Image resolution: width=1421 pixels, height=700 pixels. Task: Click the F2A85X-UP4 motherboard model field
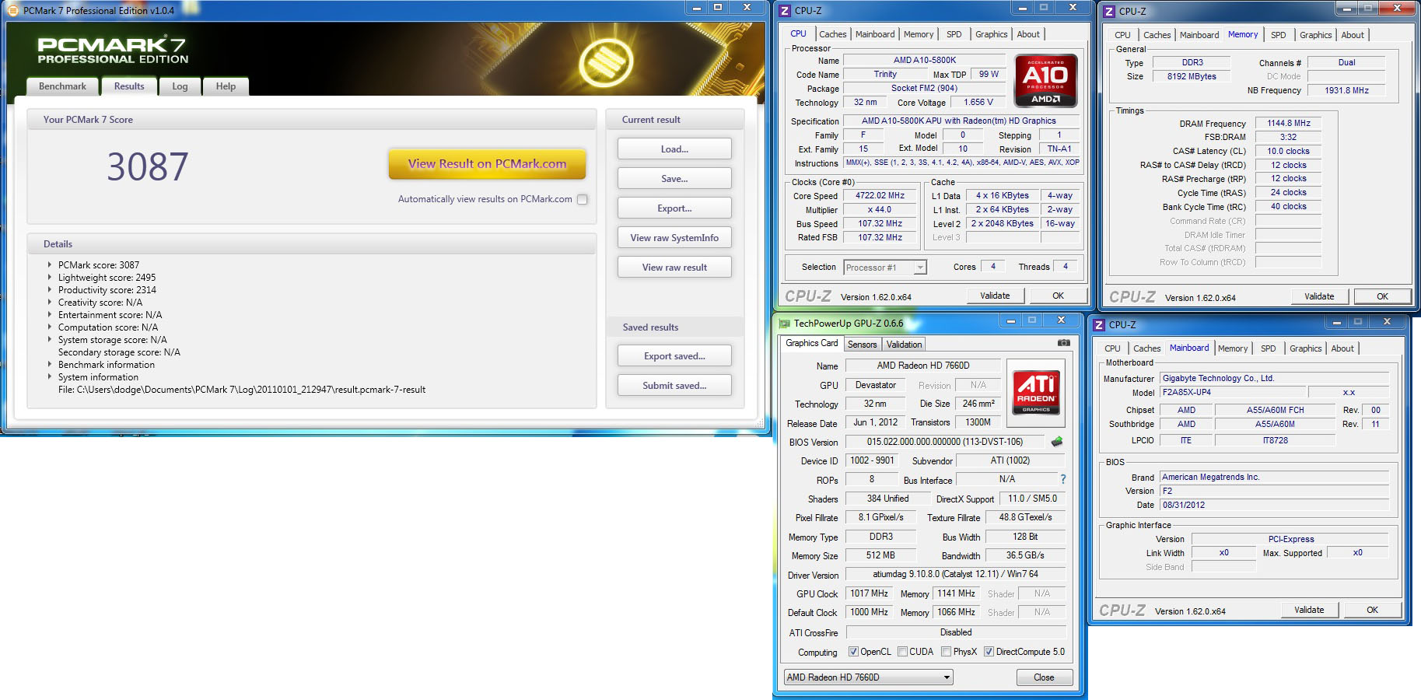(x=1232, y=393)
